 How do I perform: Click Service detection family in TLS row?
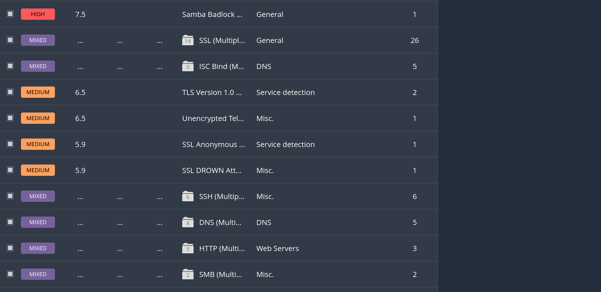pyautogui.click(x=285, y=92)
